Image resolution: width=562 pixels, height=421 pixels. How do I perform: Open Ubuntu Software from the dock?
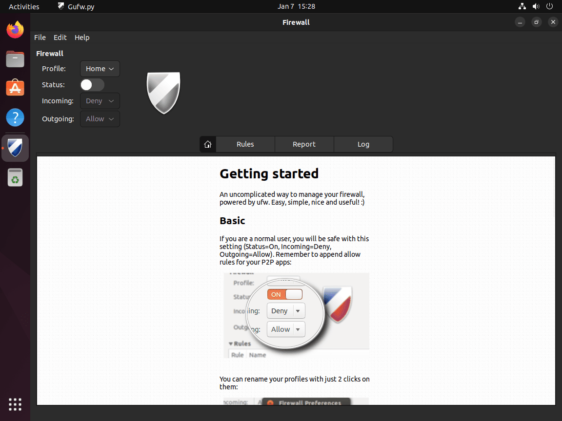tap(15, 88)
